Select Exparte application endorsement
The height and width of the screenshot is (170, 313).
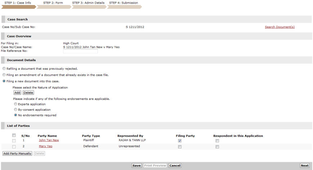pyautogui.click(x=15, y=104)
